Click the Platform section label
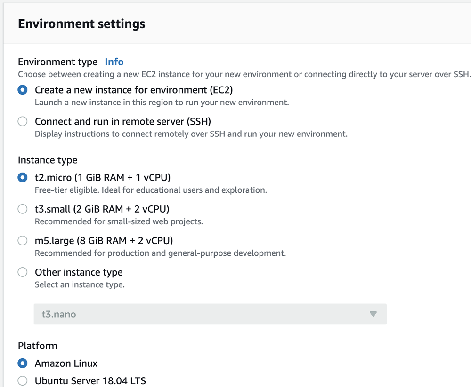Image resolution: width=471 pixels, height=387 pixels. (37, 346)
